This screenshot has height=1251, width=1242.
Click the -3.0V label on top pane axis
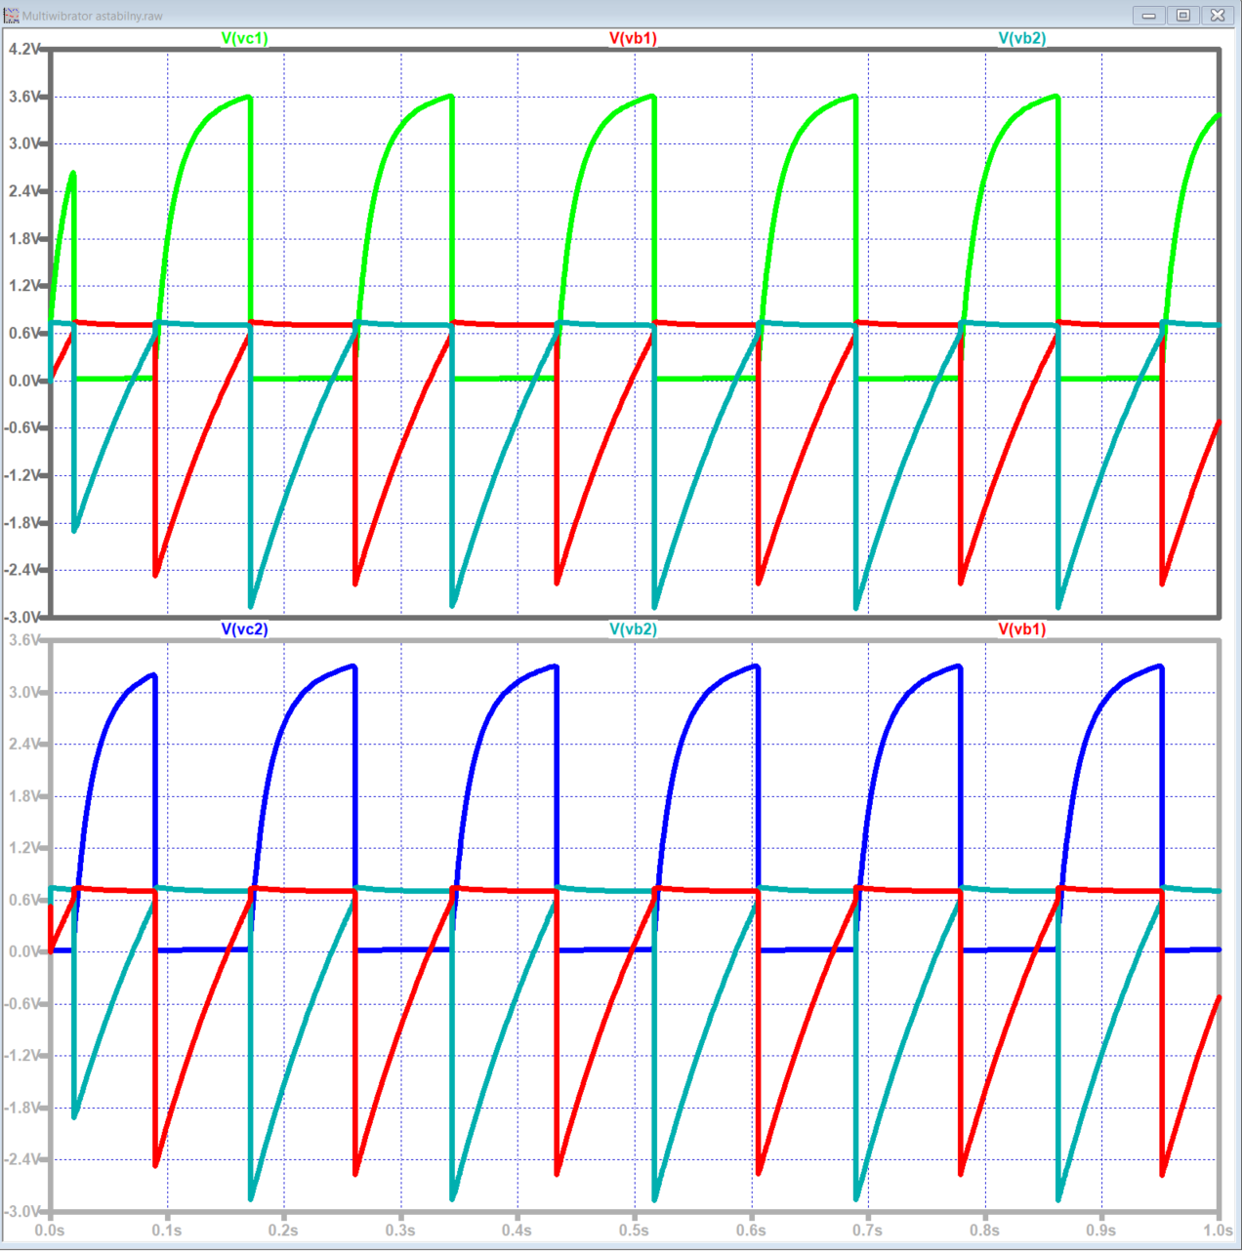[21, 617]
